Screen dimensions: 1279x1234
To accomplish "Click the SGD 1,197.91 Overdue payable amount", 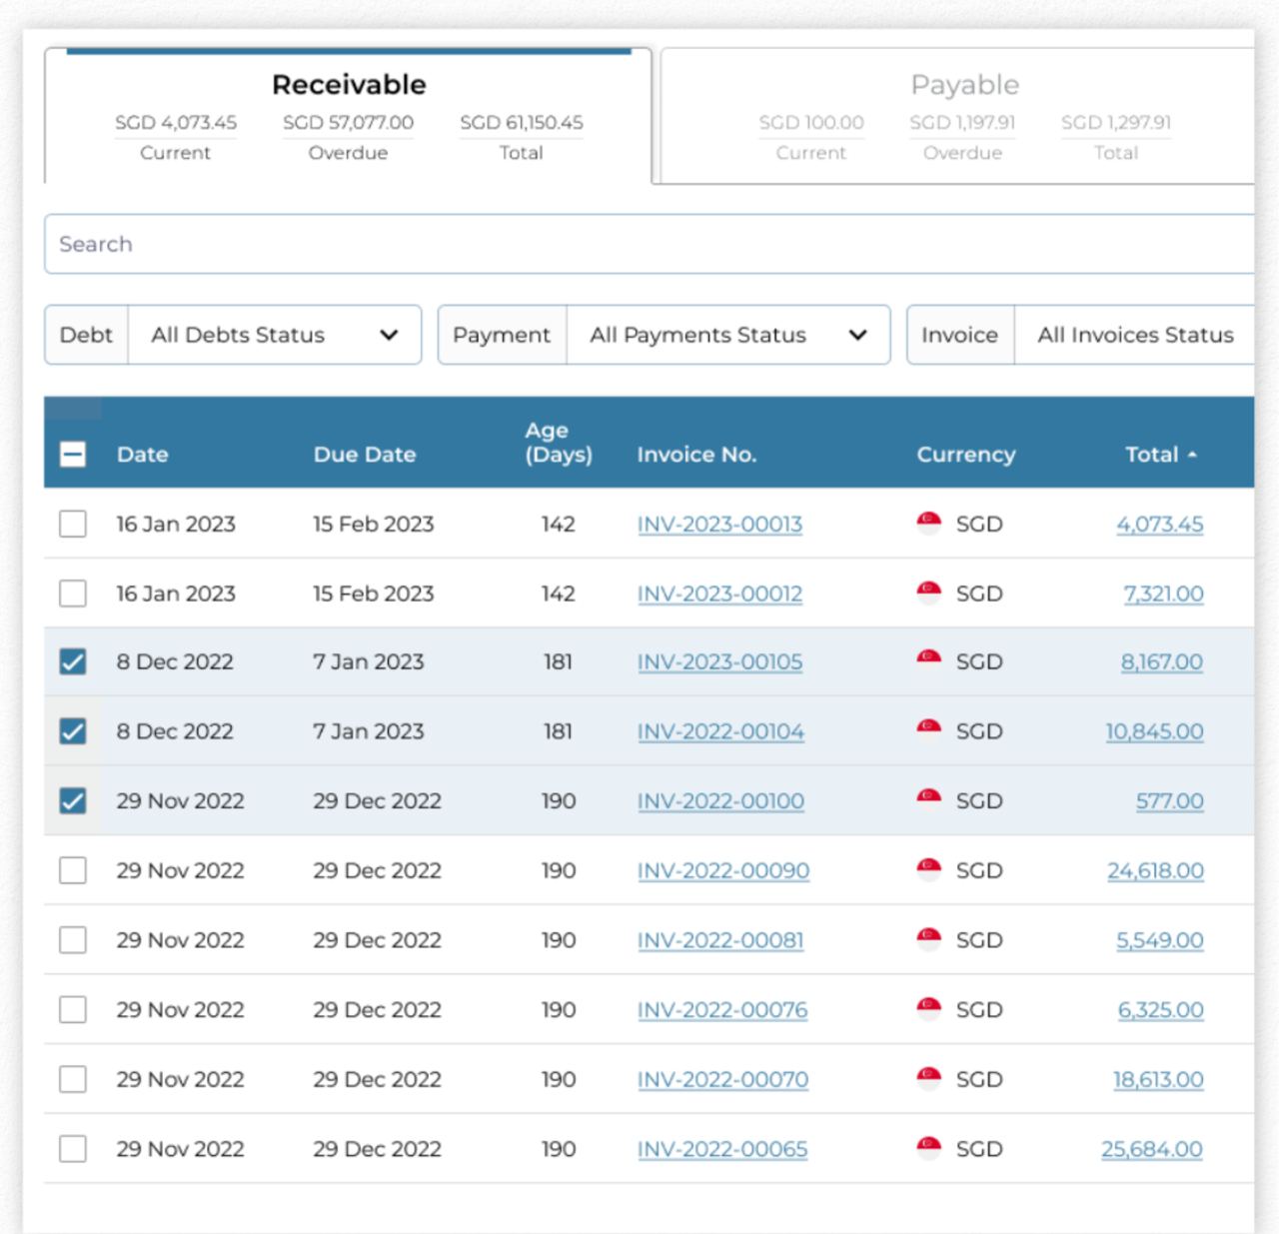I will (x=962, y=123).
